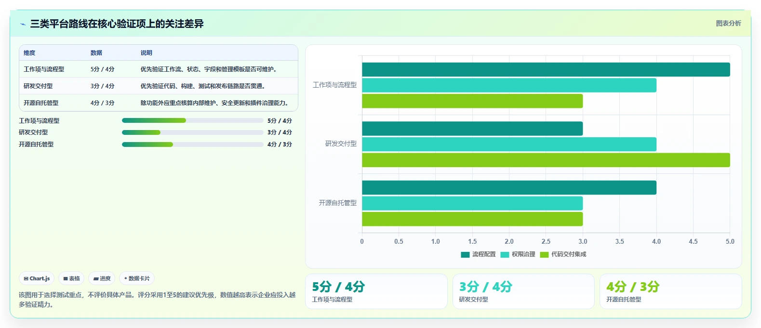Click description 优先验证工作流、状态、字段和管理模板是否可维护
The width and height of the screenshot is (761, 328).
point(210,69)
